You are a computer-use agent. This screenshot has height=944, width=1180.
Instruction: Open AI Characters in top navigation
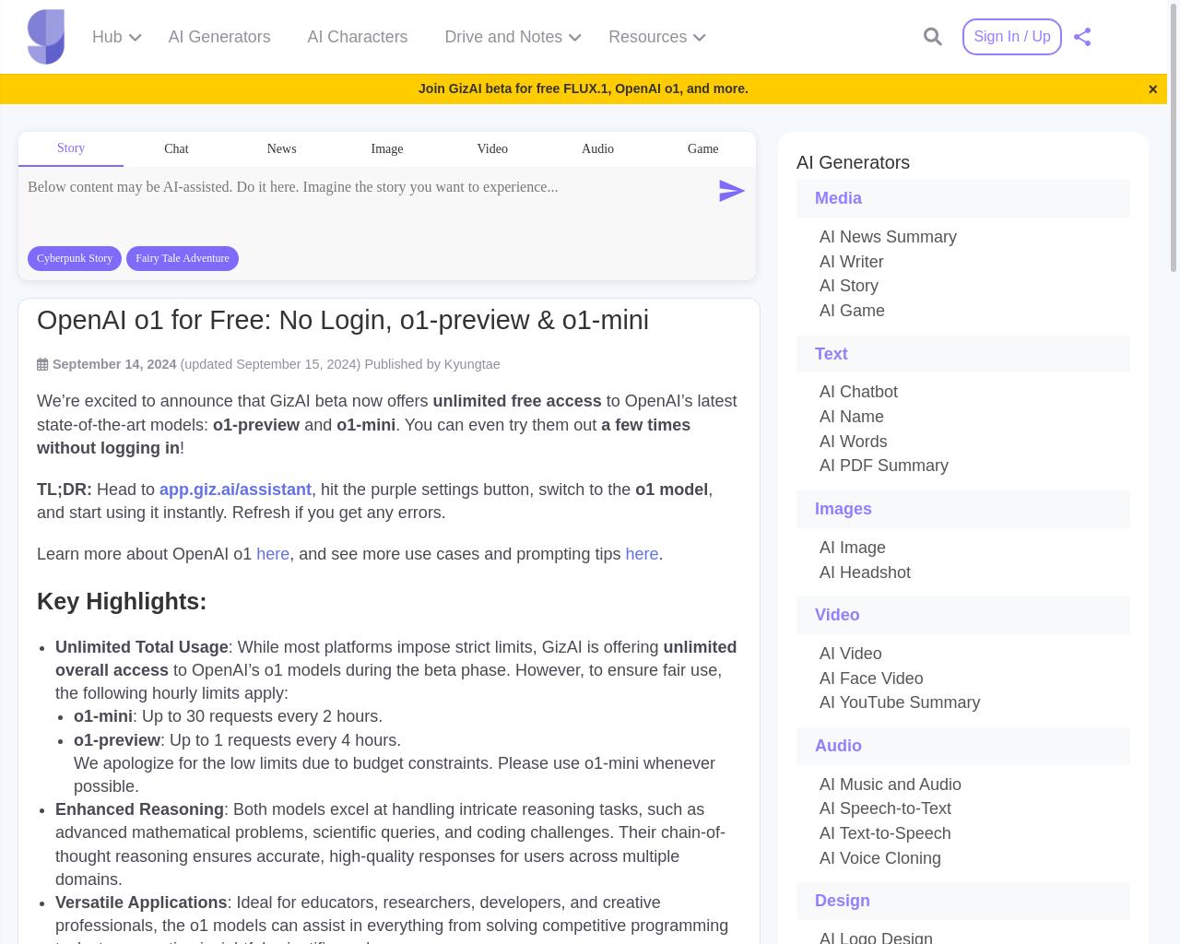tap(358, 37)
